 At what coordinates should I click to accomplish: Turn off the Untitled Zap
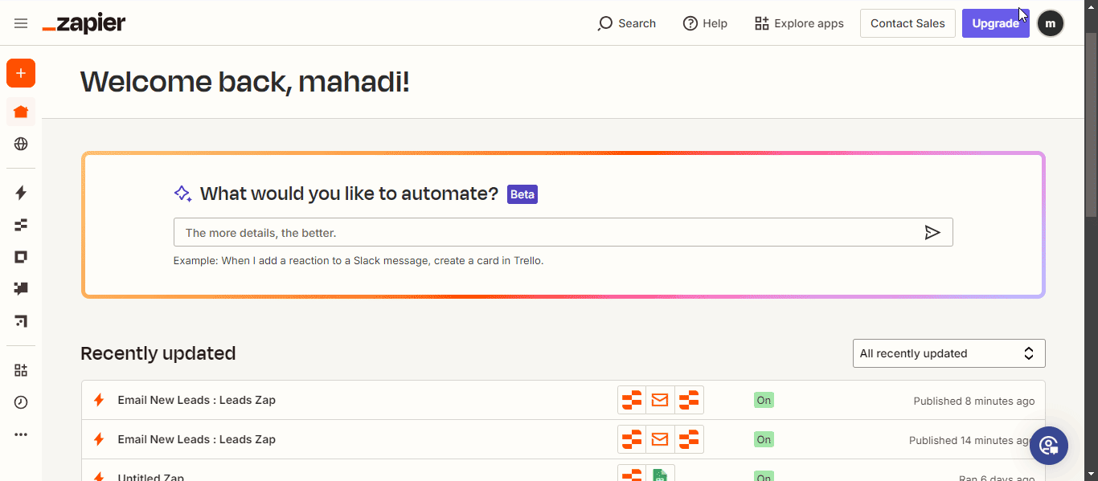tap(762, 477)
